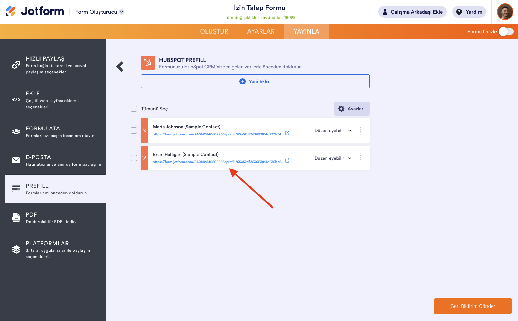The image size is (518, 321).
Task: Click the saved changes status text
Action: coord(260,18)
